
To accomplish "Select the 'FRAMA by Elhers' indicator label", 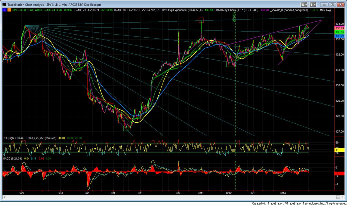I will tap(225, 10).
